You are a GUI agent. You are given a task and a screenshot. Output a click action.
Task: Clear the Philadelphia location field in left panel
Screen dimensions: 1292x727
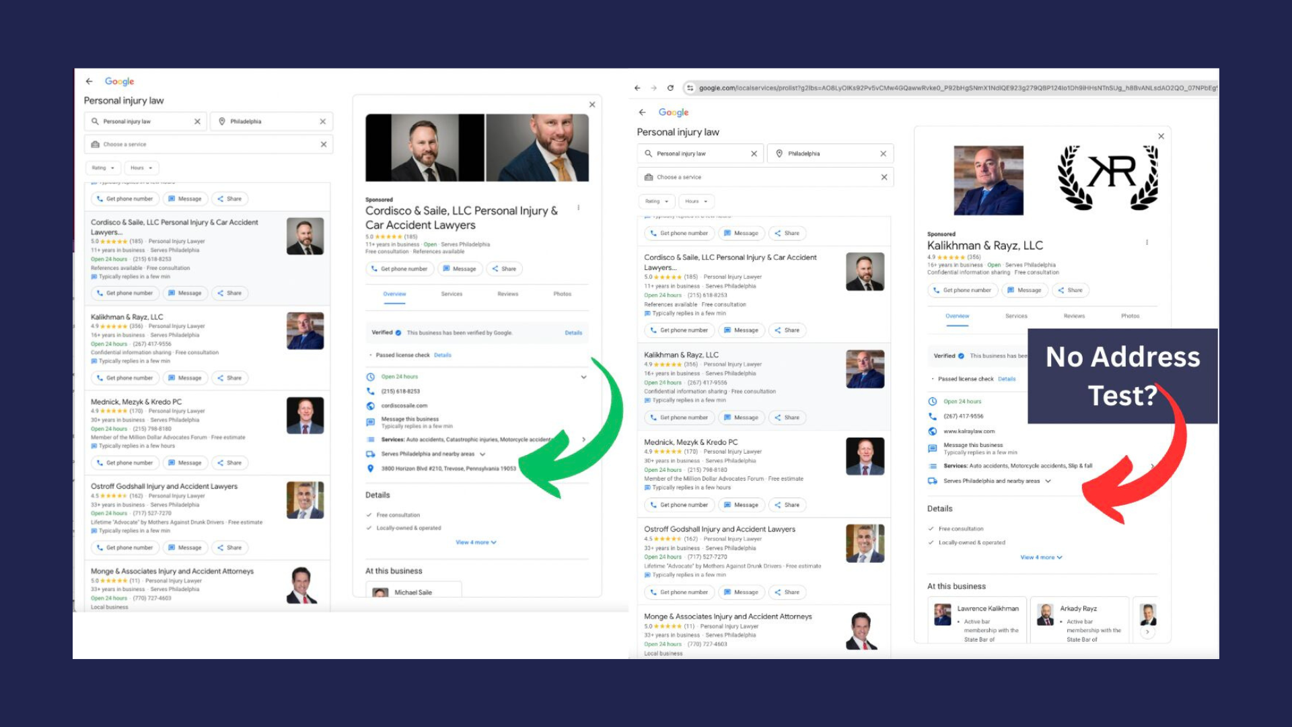pyautogui.click(x=323, y=122)
